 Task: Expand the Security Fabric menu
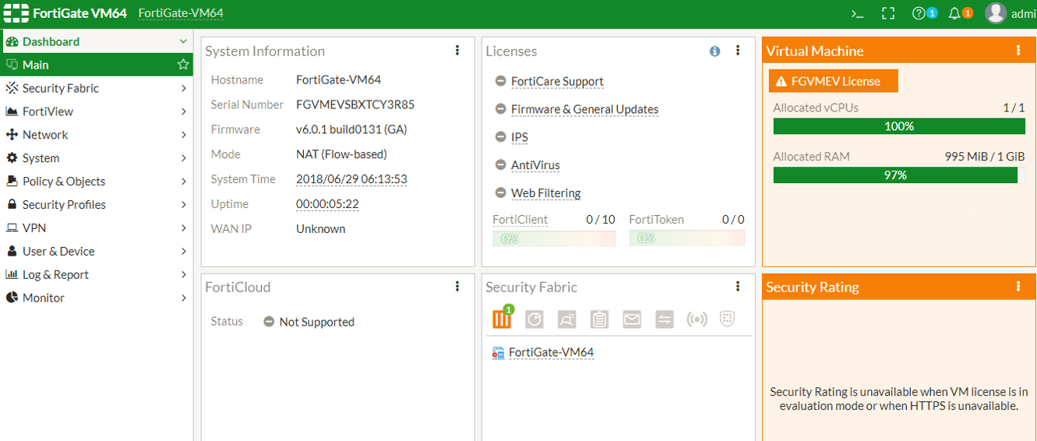97,88
